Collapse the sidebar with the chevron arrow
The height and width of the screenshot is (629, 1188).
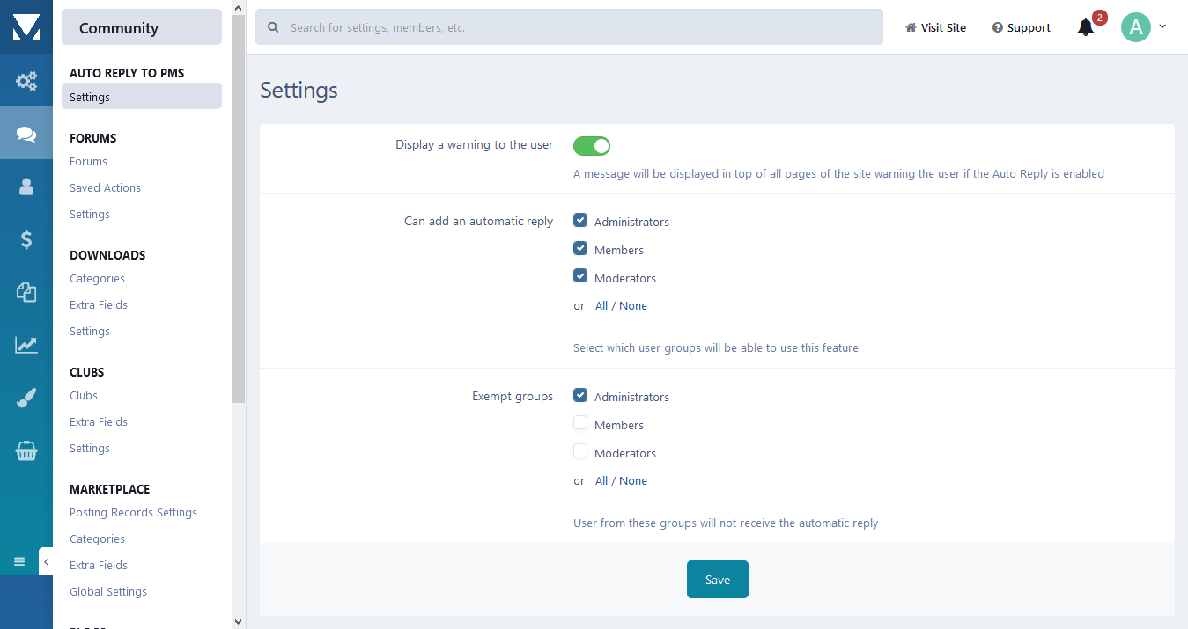46,561
